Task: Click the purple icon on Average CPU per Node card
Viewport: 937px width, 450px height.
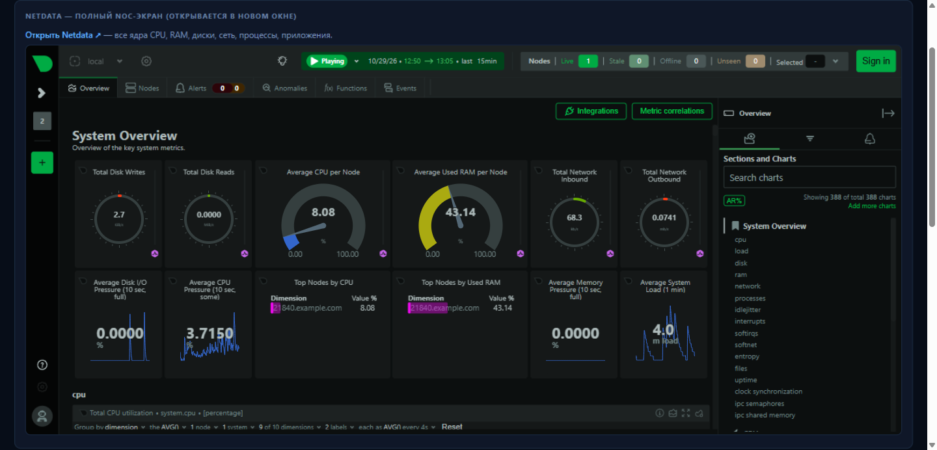Action: tap(383, 254)
